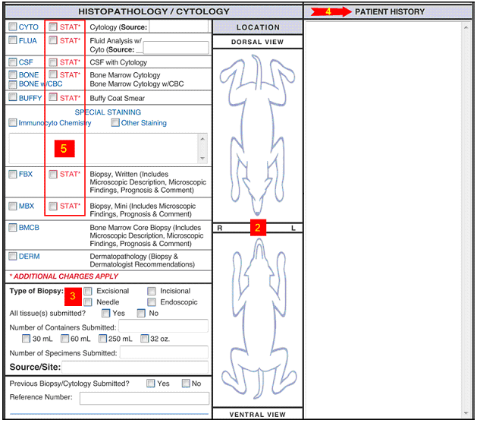Image resolution: width=477 pixels, height=423 pixels.
Task: Check the MBX mini biopsy checkbox
Action: 13,206
